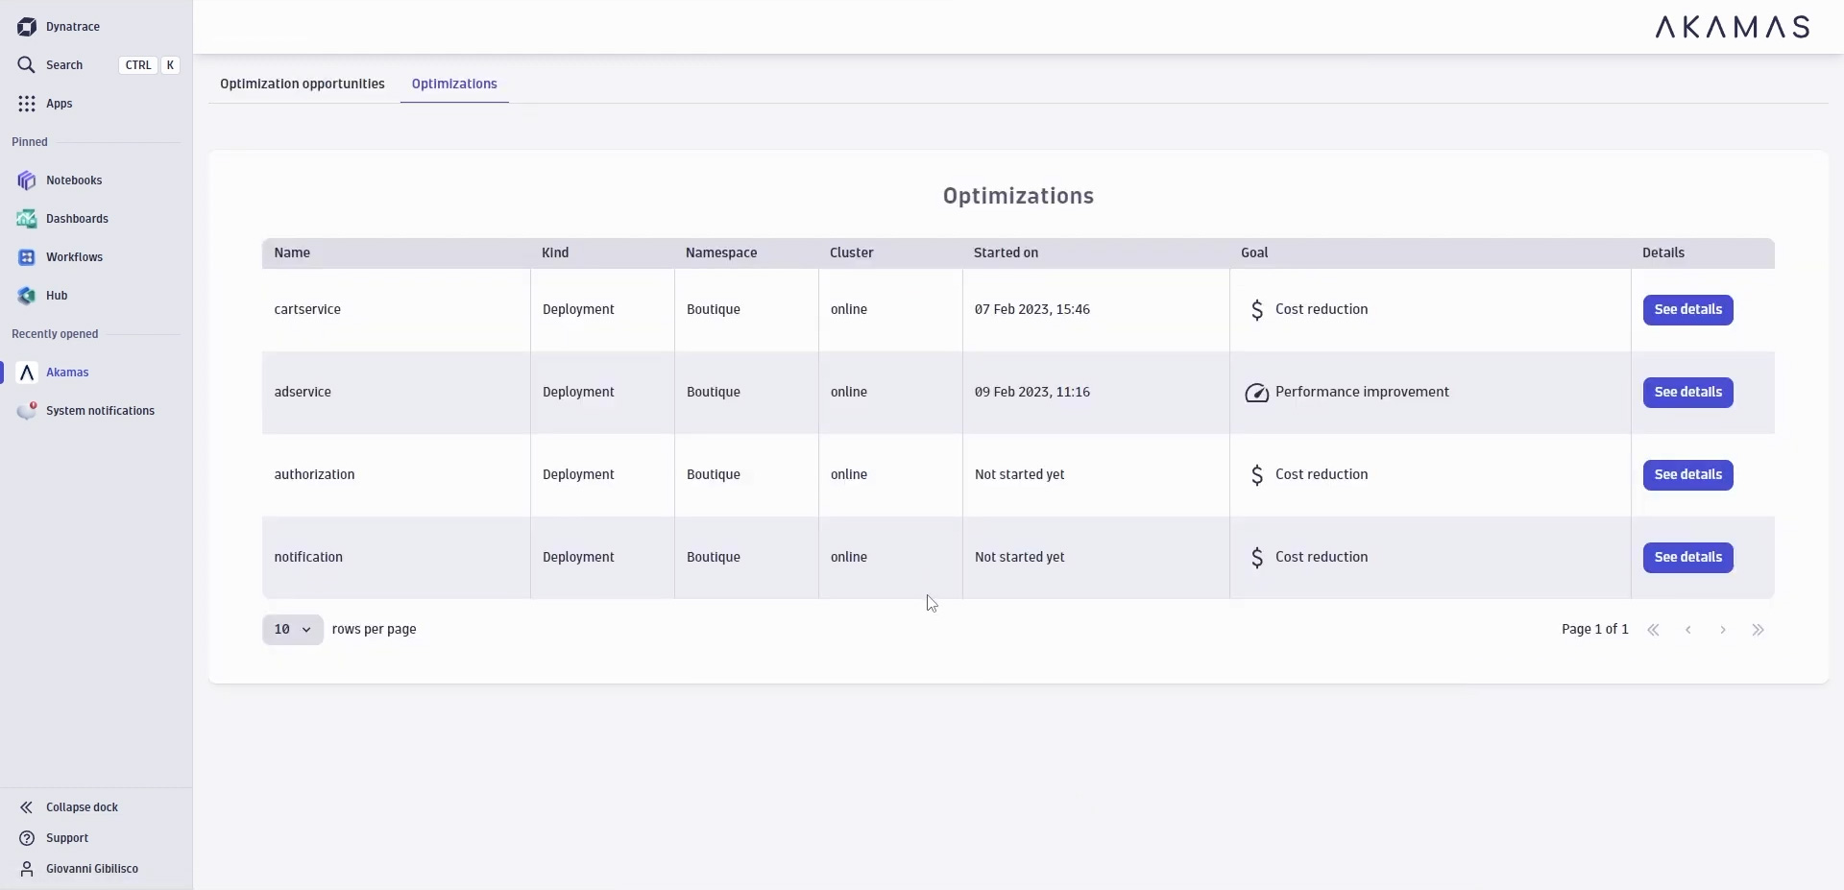Open the Hub from the sidebar
This screenshot has height=890, width=1844.
[x=57, y=295]
